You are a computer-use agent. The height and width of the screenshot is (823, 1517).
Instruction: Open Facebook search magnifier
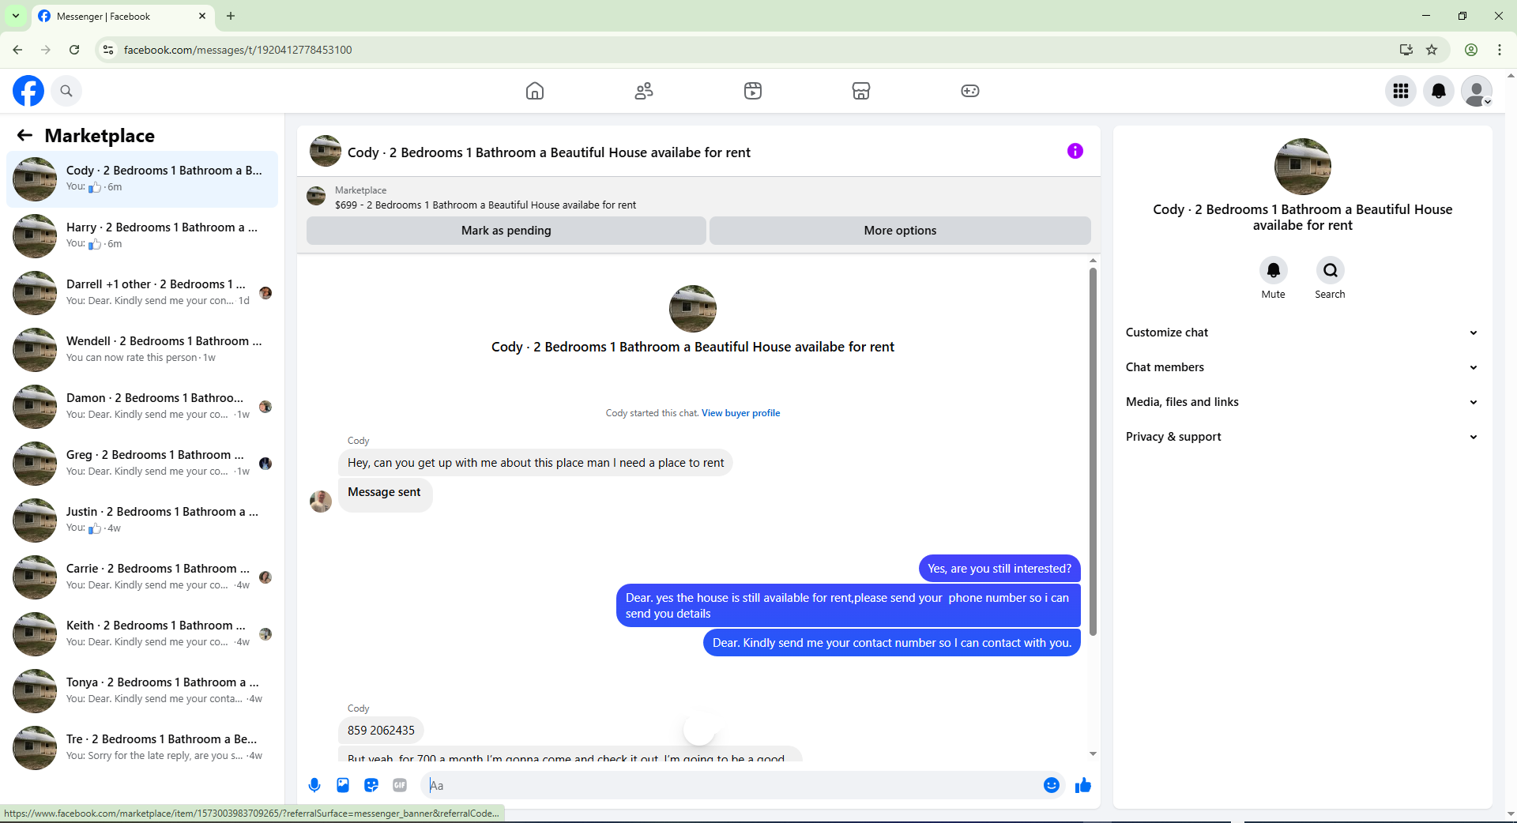click(x=66, y=91)
